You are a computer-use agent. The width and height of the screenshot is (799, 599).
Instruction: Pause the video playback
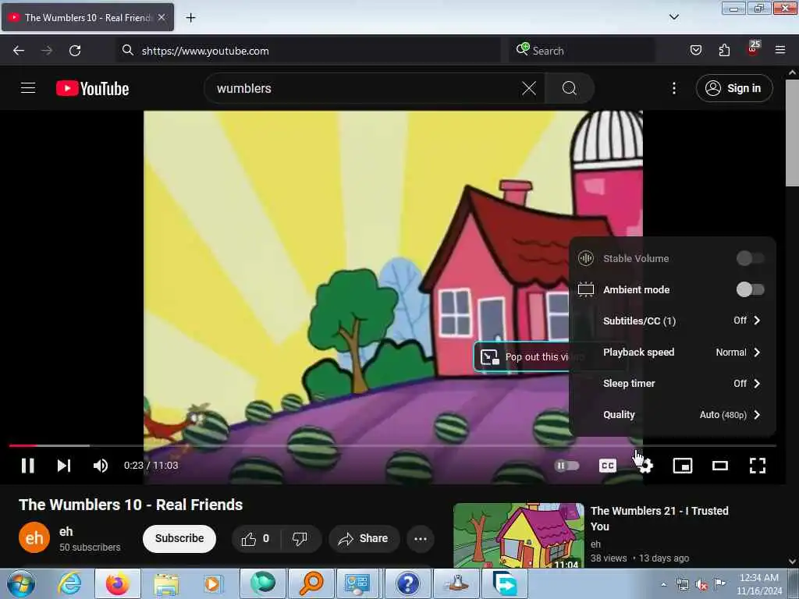pyautogui.click(x=27, y=466)
